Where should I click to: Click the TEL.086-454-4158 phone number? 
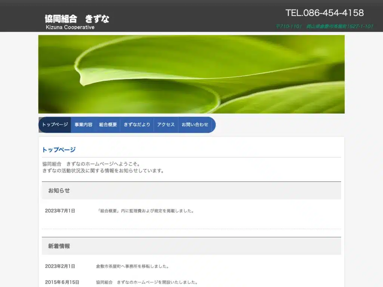[x=325, y=13]
